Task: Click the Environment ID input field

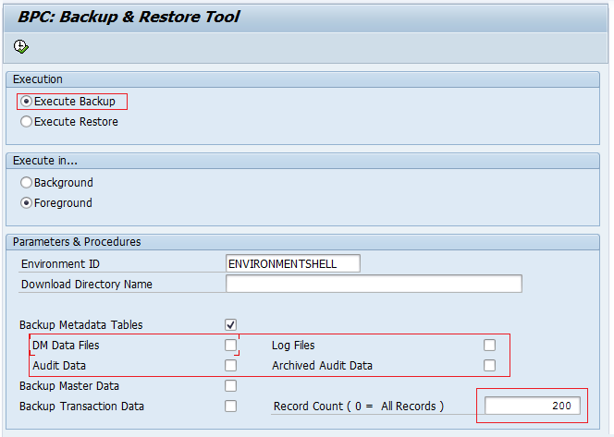Action: [x=292, y=263]
